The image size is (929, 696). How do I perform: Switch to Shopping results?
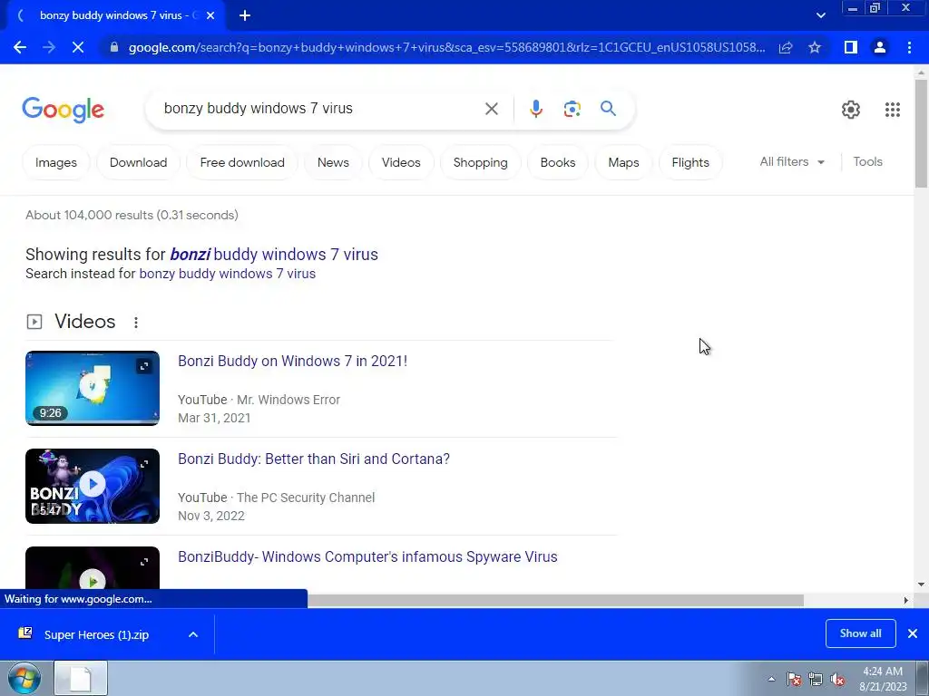click(x=481, y=162)
